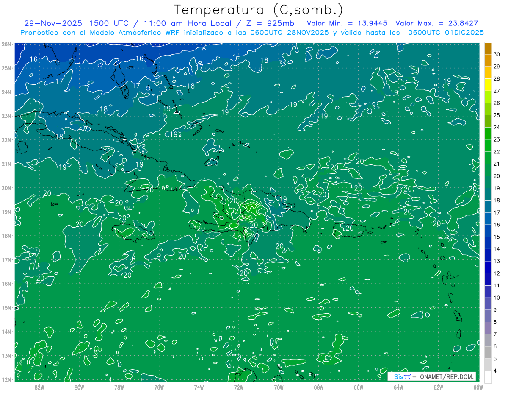Click the "24N" latitude axis label
The image size is (508, 393).
(6, 92)
